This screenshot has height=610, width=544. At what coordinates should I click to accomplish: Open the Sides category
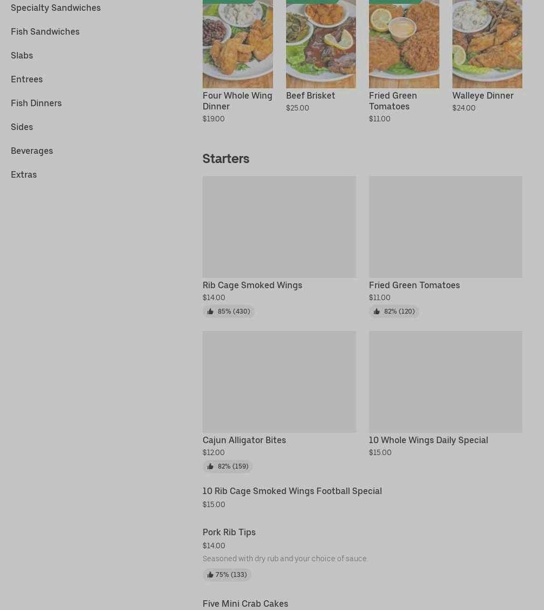click(x=22, y=127)
